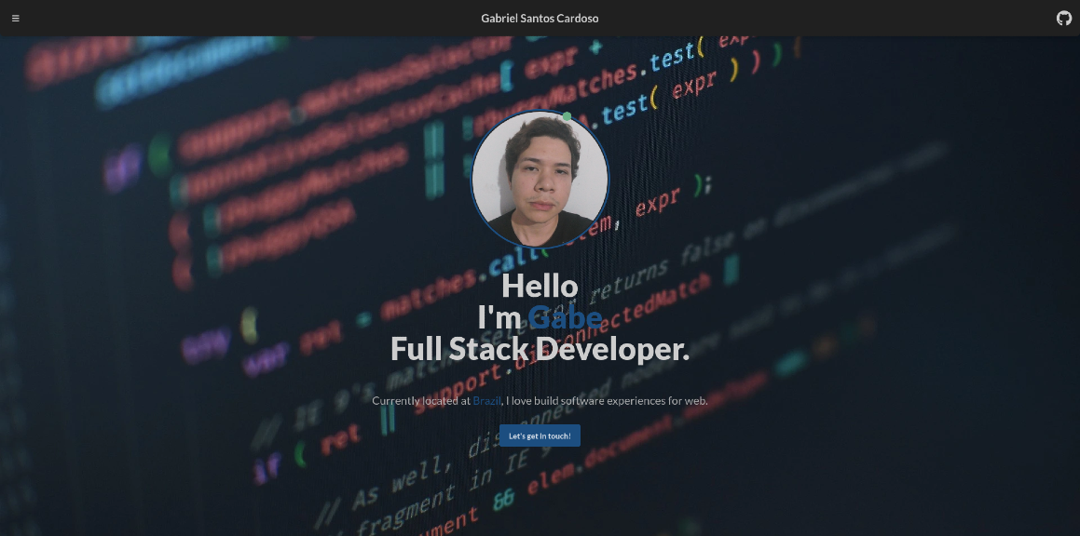Click the "Gabe" highlighted name
The width and height of the screenshot is (1080, 536).
565,317
